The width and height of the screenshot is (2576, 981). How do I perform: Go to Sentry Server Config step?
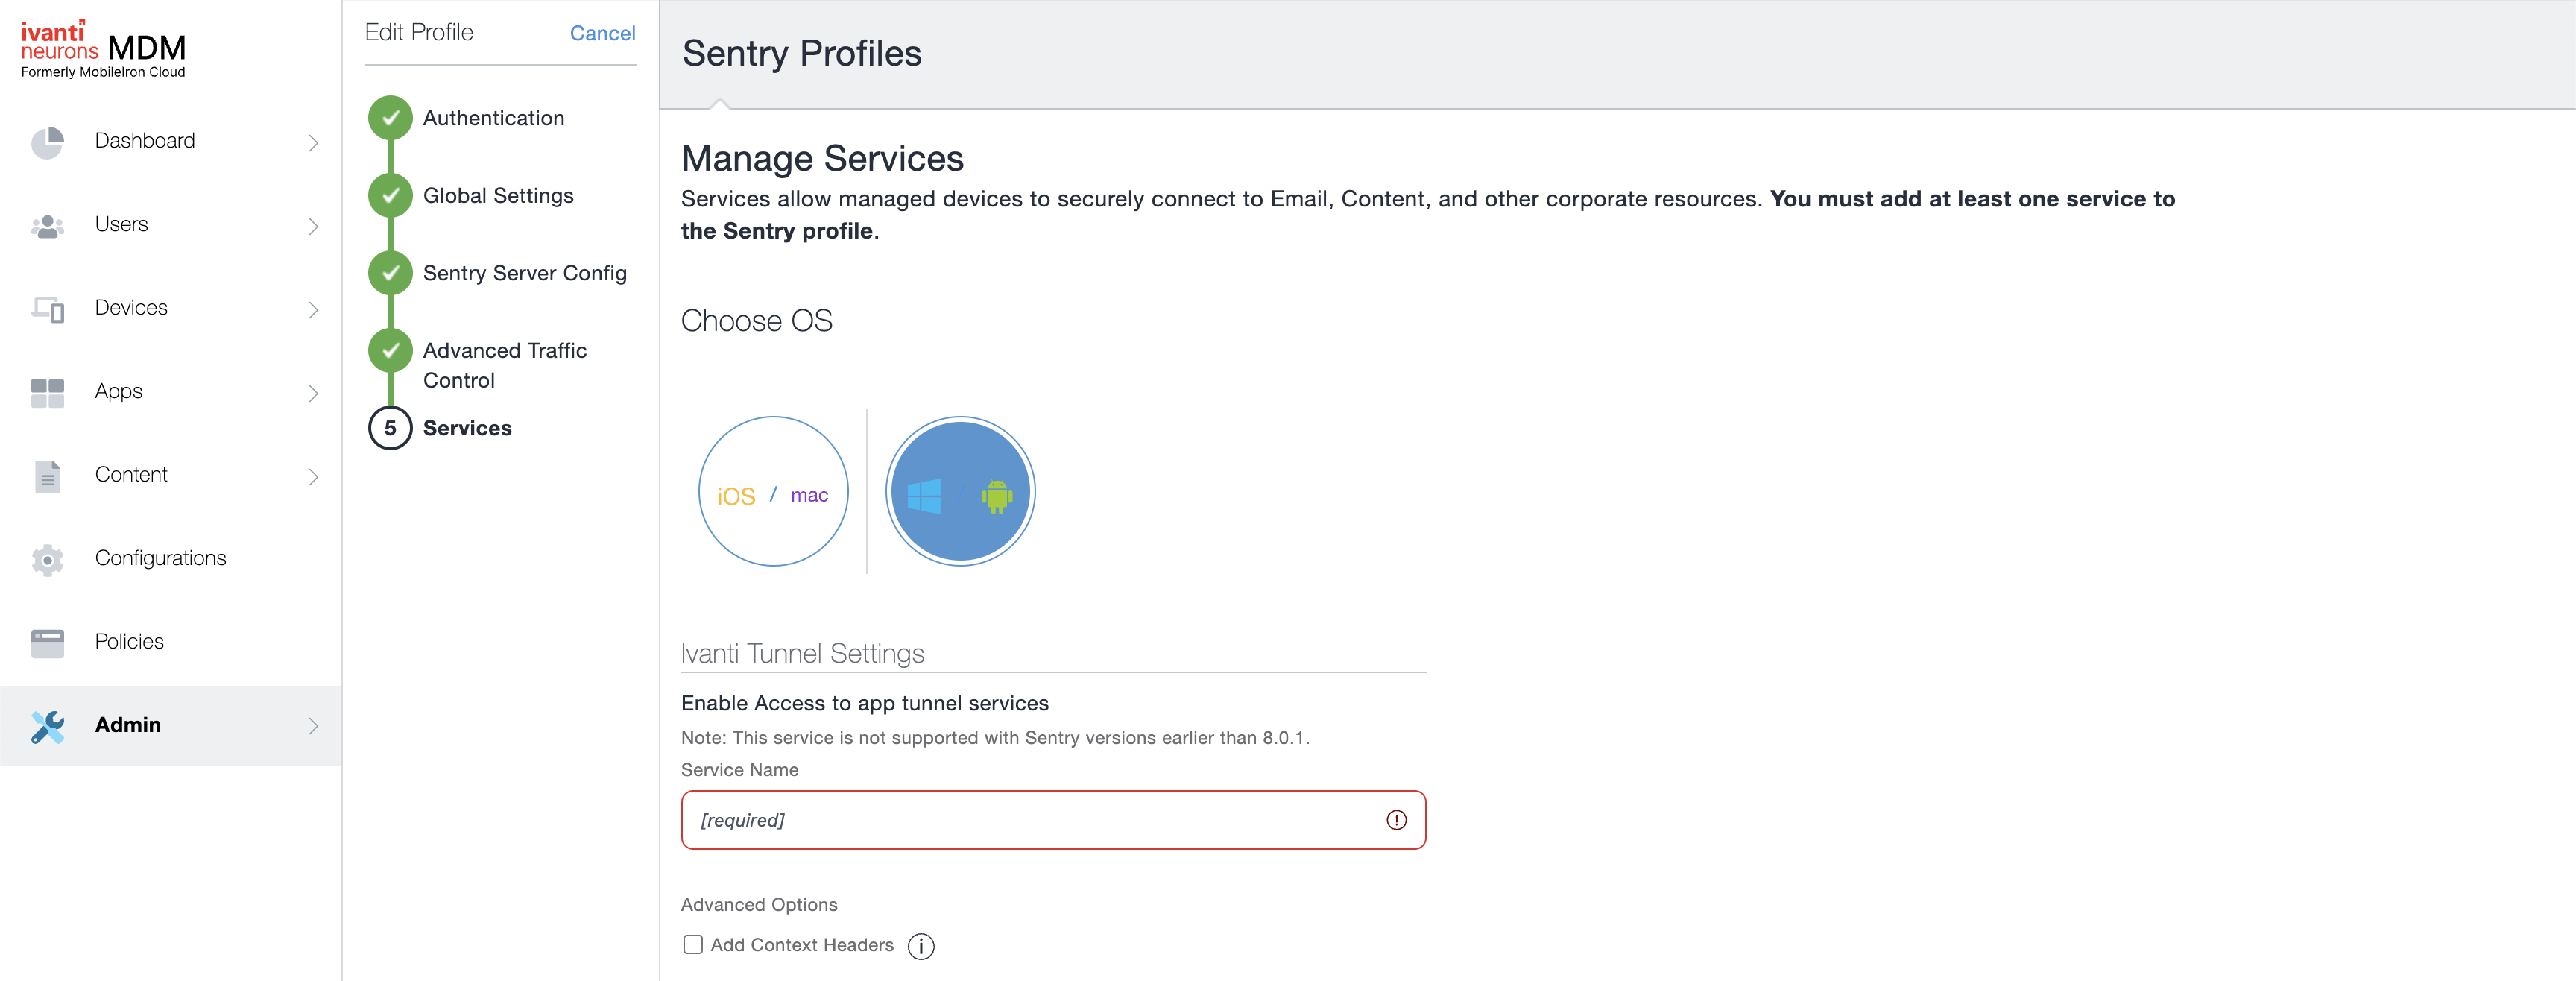click(x=524, y=273)
